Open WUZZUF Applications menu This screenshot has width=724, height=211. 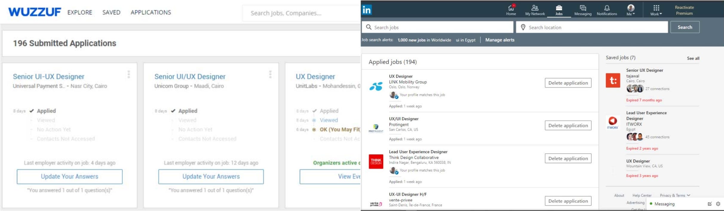[x=151, y=12]
